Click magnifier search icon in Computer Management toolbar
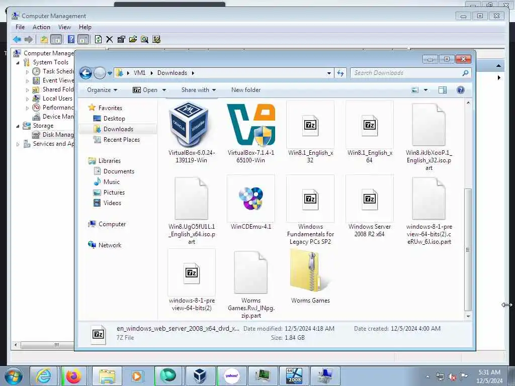Screen dimensions: 515x386 144,40
